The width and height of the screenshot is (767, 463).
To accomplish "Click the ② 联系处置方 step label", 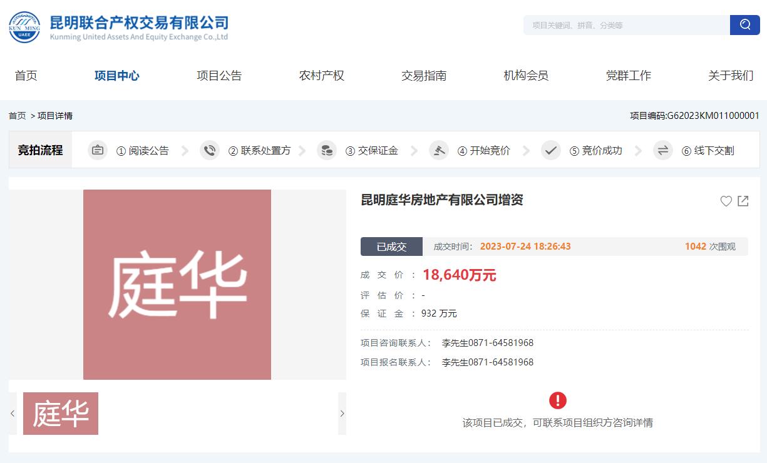I will (259, 151).
